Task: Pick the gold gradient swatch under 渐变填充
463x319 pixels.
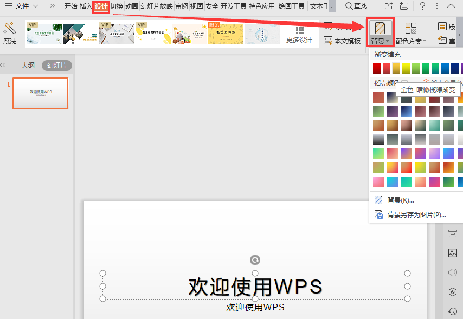Action: (396, 68)
